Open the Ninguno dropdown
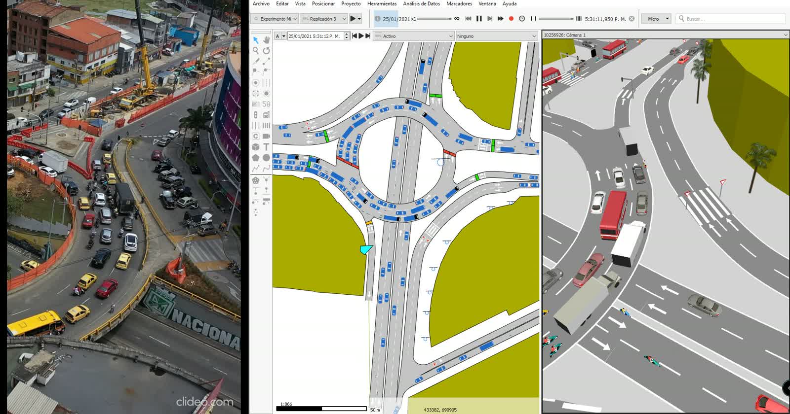The image size is (790, 414). 496,36
